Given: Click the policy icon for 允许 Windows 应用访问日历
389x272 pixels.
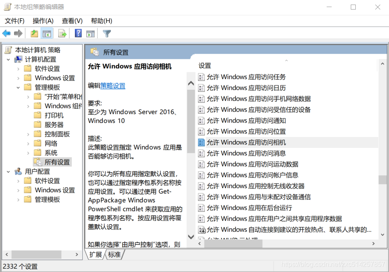Looking at the screenshot, I should coord(202,88).
